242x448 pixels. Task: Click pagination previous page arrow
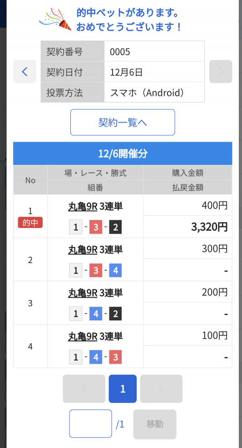click(84, 389)
